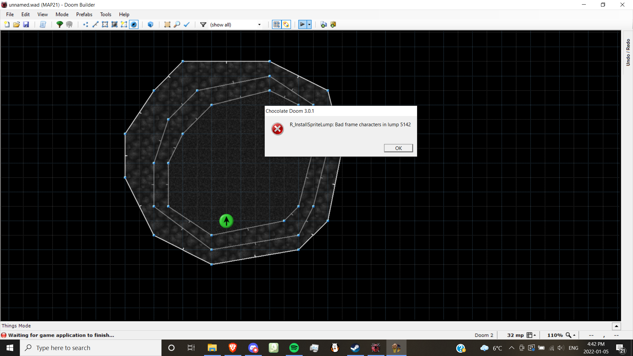633x356 pixels.
Task: Show hidden system tray icons chevron
Action: [x=511, y=348]
